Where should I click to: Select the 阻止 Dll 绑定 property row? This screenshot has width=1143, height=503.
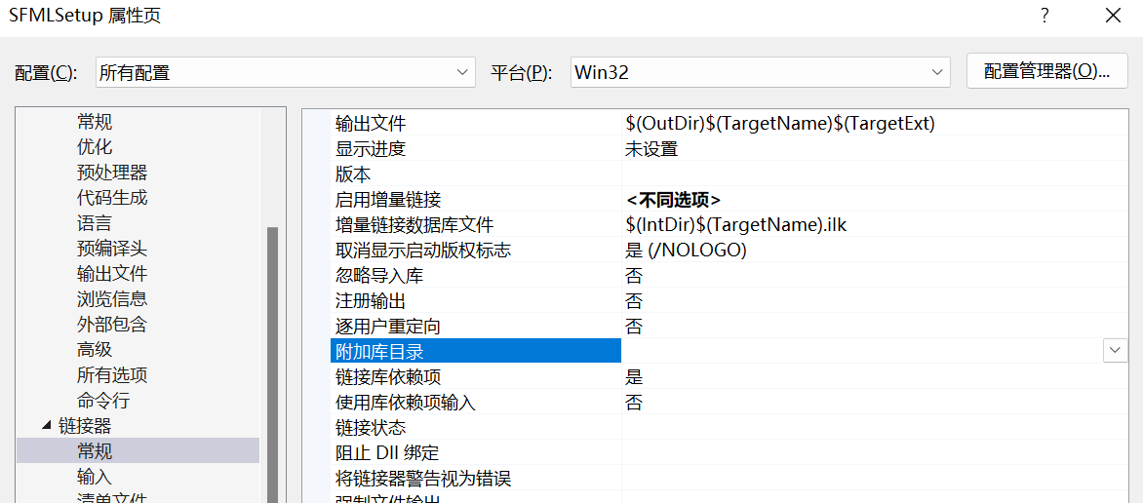pos(729,452)
